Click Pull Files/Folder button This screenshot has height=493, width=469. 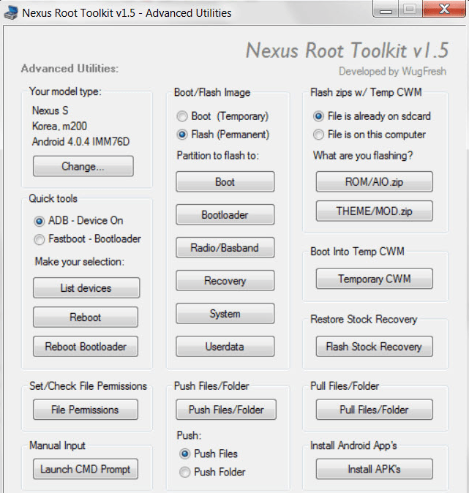tap(375, 410)
